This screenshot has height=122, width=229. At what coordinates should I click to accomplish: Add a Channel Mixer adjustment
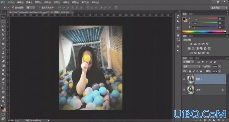pyautogui.click(x=205, y=48)
